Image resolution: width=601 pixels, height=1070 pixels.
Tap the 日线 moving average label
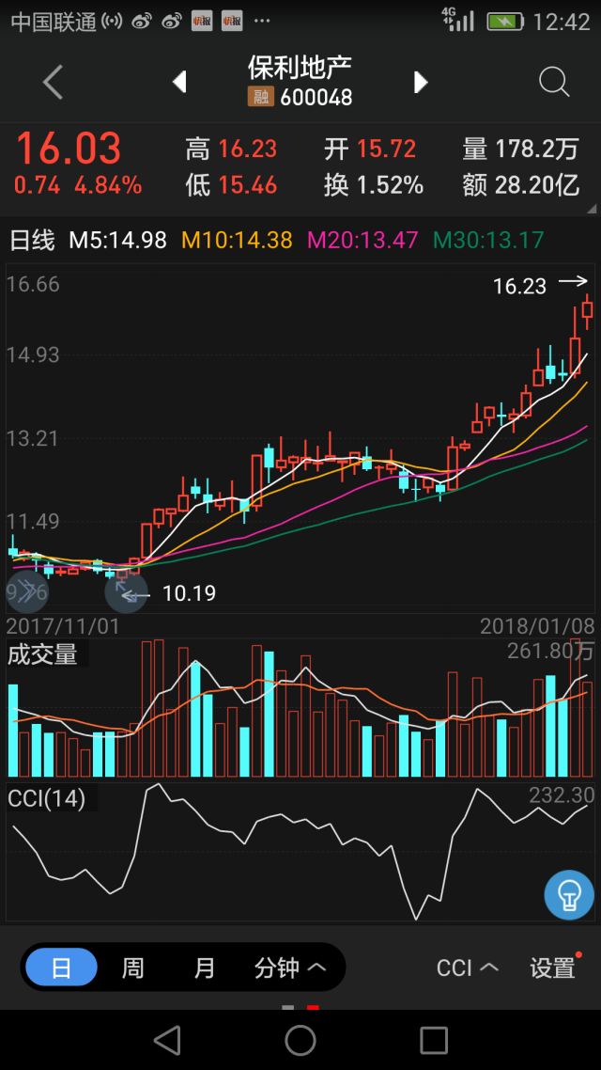32,240
